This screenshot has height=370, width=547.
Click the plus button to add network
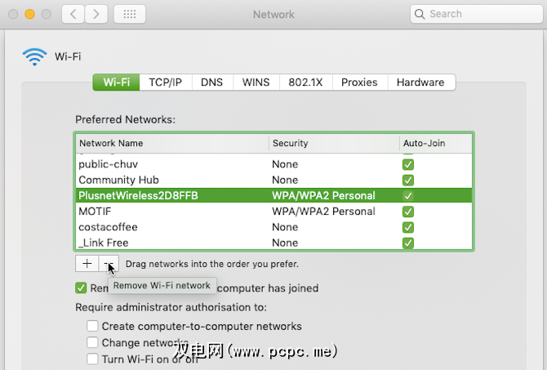(x=87, y=263)
